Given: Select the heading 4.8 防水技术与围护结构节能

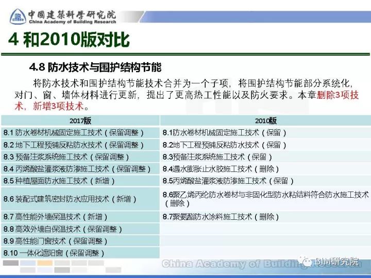Looking at the screenshot, I should (95, 67).
